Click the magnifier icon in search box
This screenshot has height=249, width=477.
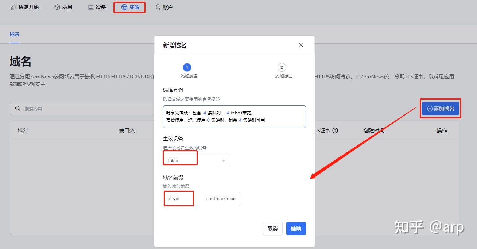pyautogui.click(x=18, y=109)
